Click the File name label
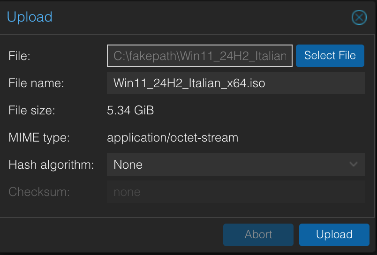This screenshot has height=255, width=377. pyautogui.click(x=36, y=83)
